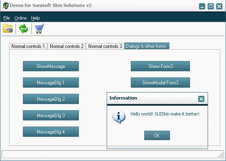Click the application icon in title bar

click(6, 6)
